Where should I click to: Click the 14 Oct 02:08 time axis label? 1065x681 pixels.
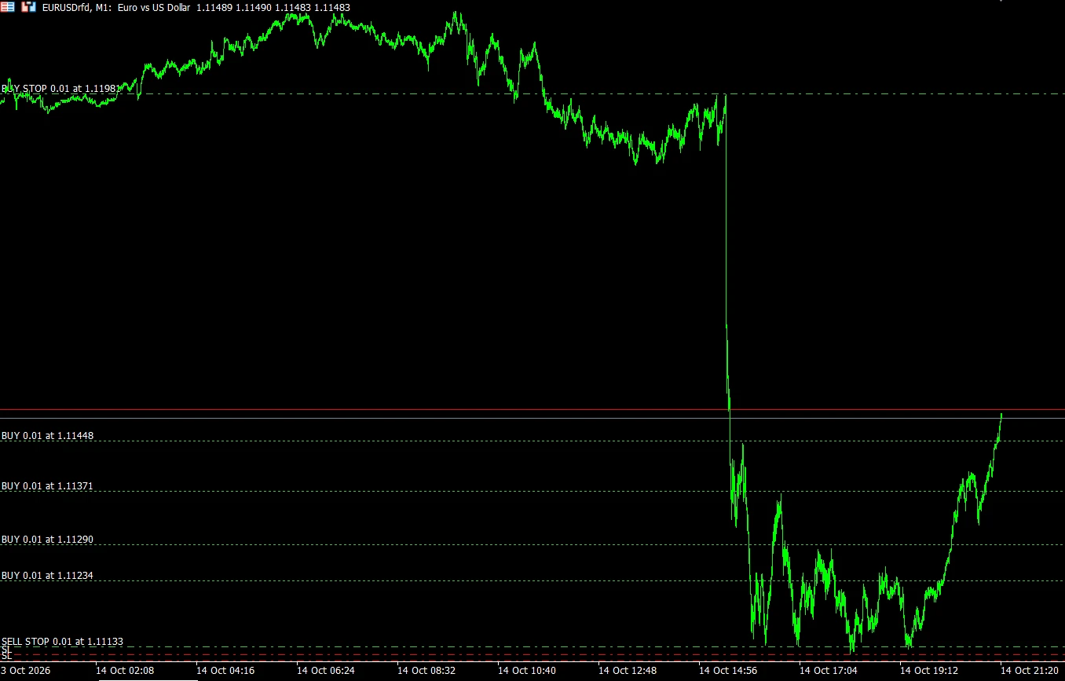[125, 671]
